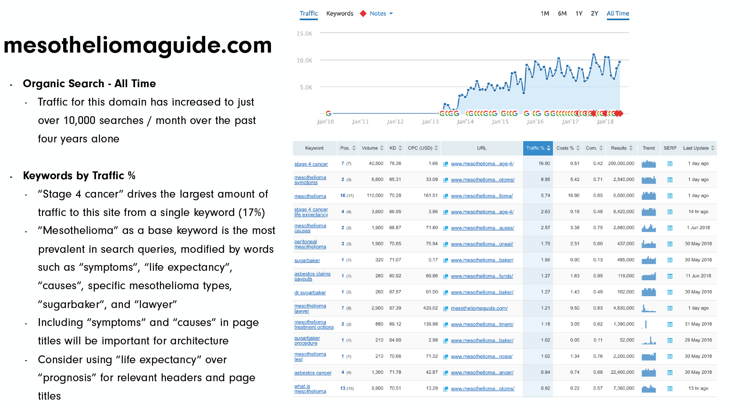Open the stage 4 cancer keyword link

pos(311,164)
